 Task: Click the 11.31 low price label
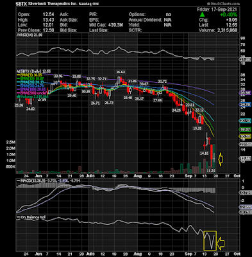tap(211, 171)
